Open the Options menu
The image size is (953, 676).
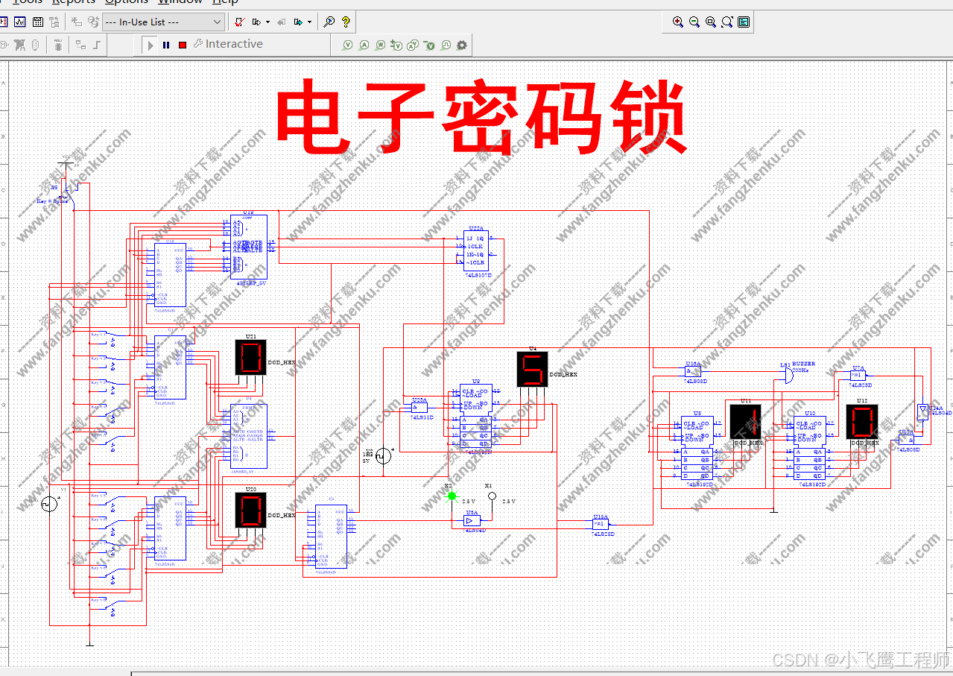point(126,1)
